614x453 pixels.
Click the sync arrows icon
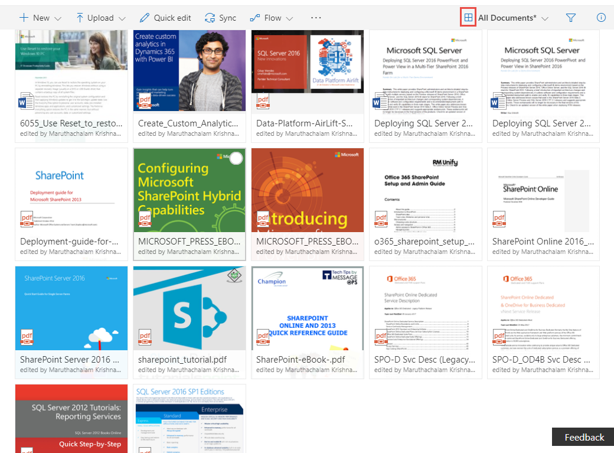click(210, 18)
